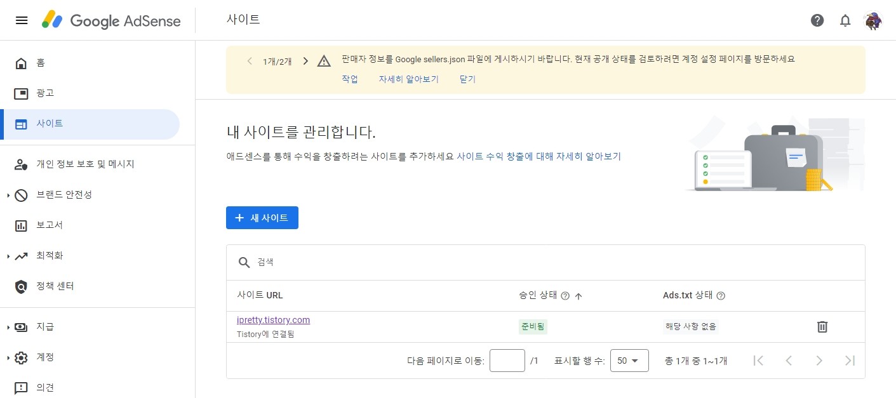
Task: Open 사이트 수익 창출에 대해 자세히 알아보기 link
Action: [538, 156]
